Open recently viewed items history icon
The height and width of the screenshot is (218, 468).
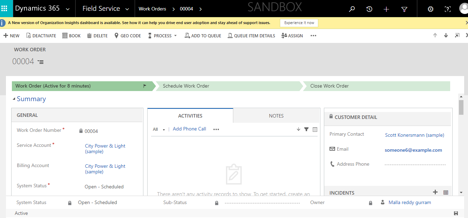pyautogui.click(x=369, y=9)
